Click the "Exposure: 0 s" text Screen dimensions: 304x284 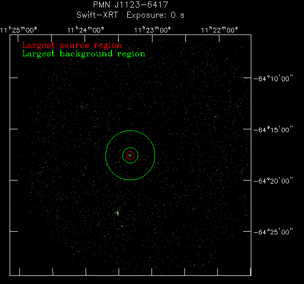(x=156, y=15)
